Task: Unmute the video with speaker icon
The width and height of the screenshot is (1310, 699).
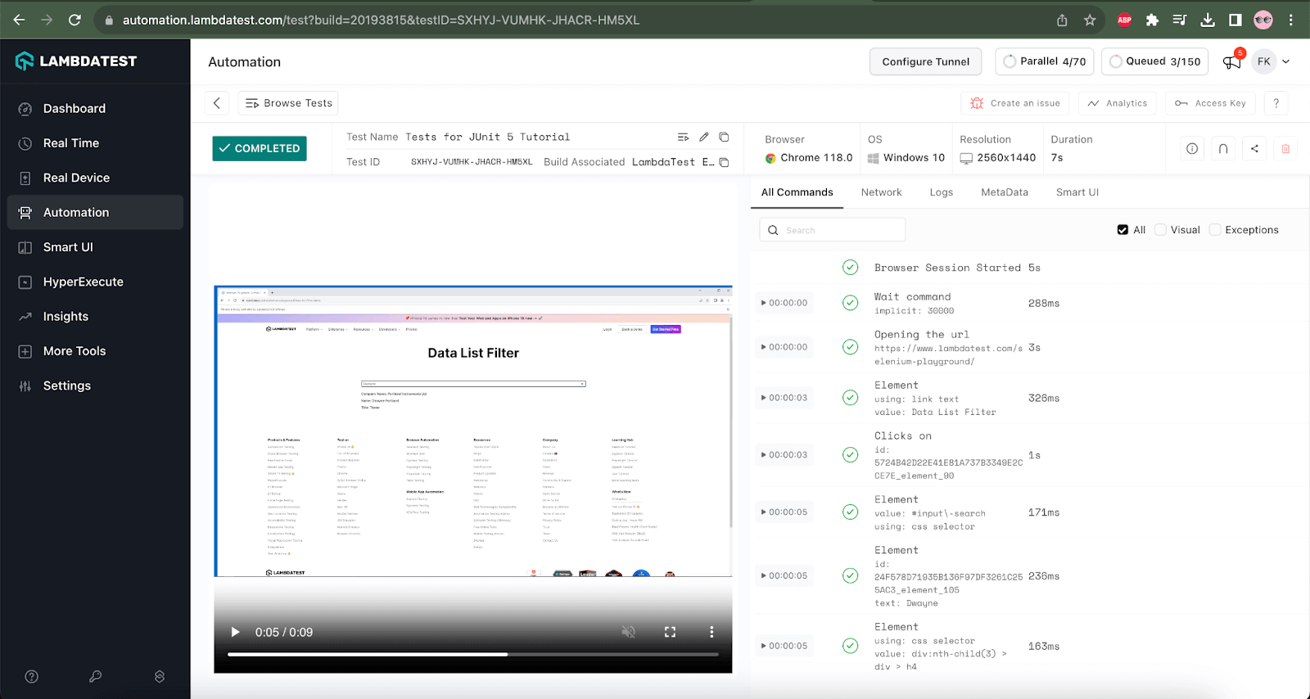Action: click(628, 632)
